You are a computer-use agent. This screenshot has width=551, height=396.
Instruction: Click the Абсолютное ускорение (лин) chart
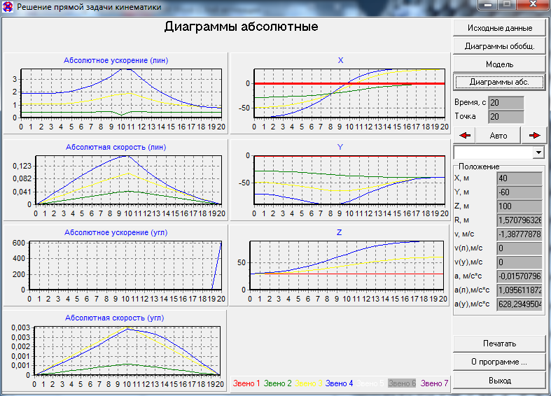[x=116, y=93]
